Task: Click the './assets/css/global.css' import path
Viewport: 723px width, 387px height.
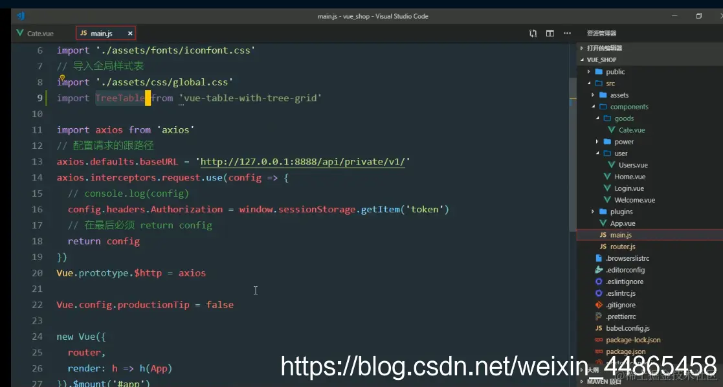Action: coord(164,82)
